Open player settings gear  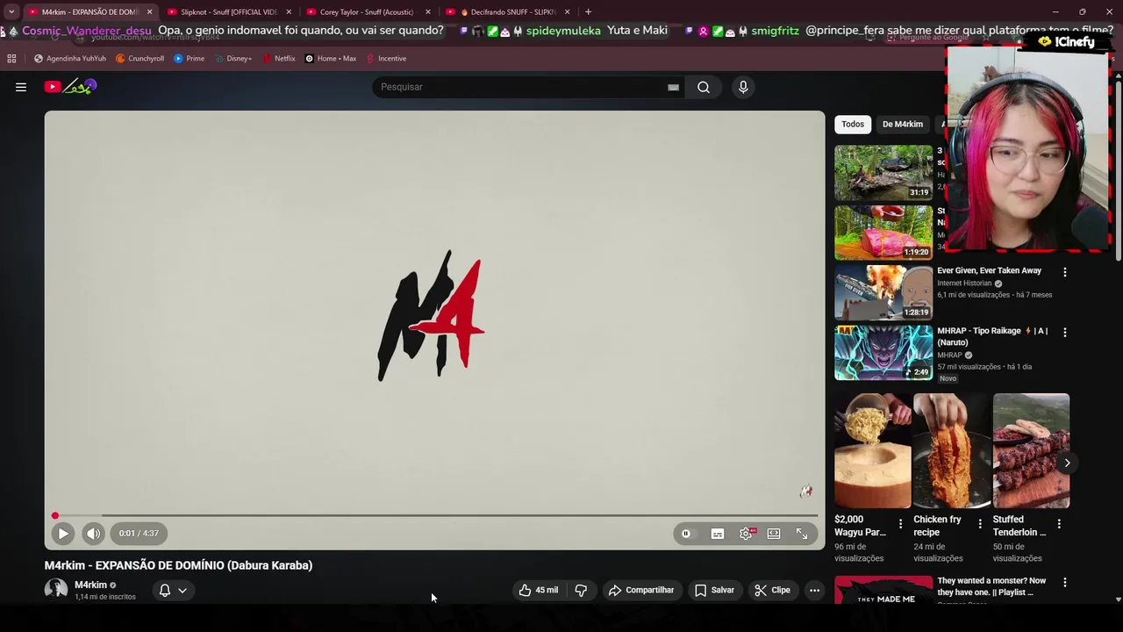[x=746, y=533]
